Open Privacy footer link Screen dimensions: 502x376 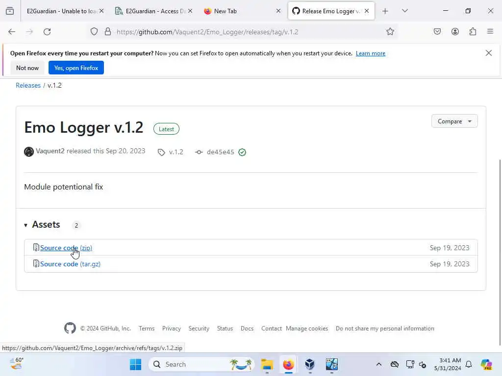pos(172,329)
